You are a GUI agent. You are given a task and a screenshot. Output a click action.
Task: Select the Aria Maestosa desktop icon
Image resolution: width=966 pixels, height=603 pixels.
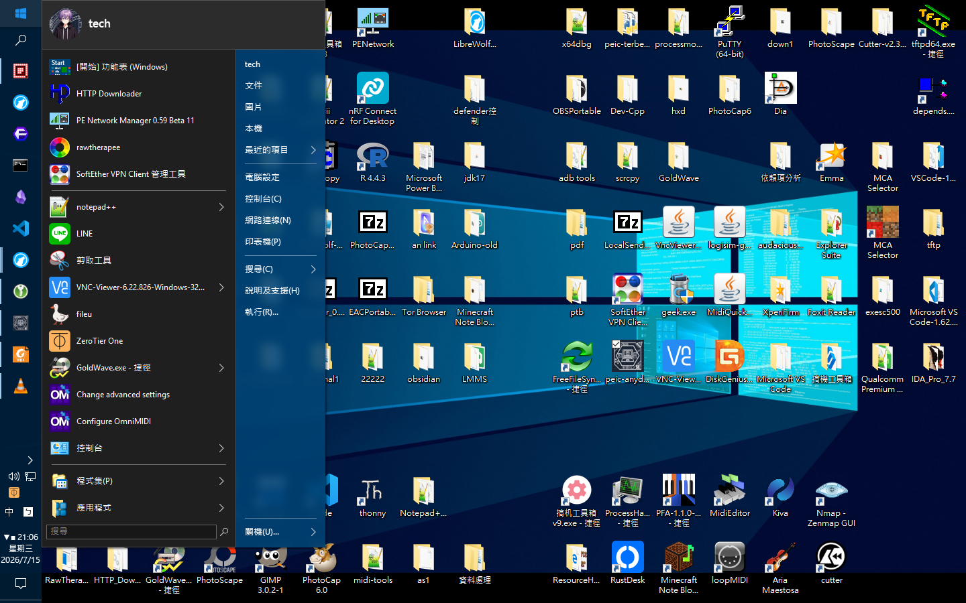click(780, 567)
